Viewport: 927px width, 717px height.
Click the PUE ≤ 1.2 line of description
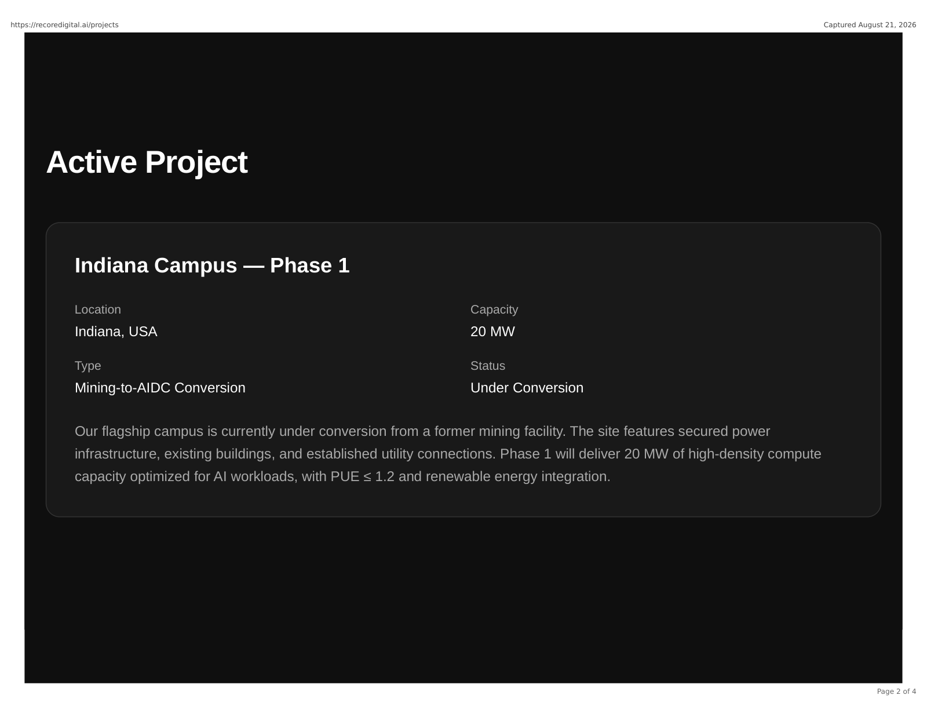[x=342, y=476]
